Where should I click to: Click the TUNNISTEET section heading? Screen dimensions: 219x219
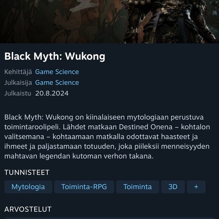[x=27, y=172]
